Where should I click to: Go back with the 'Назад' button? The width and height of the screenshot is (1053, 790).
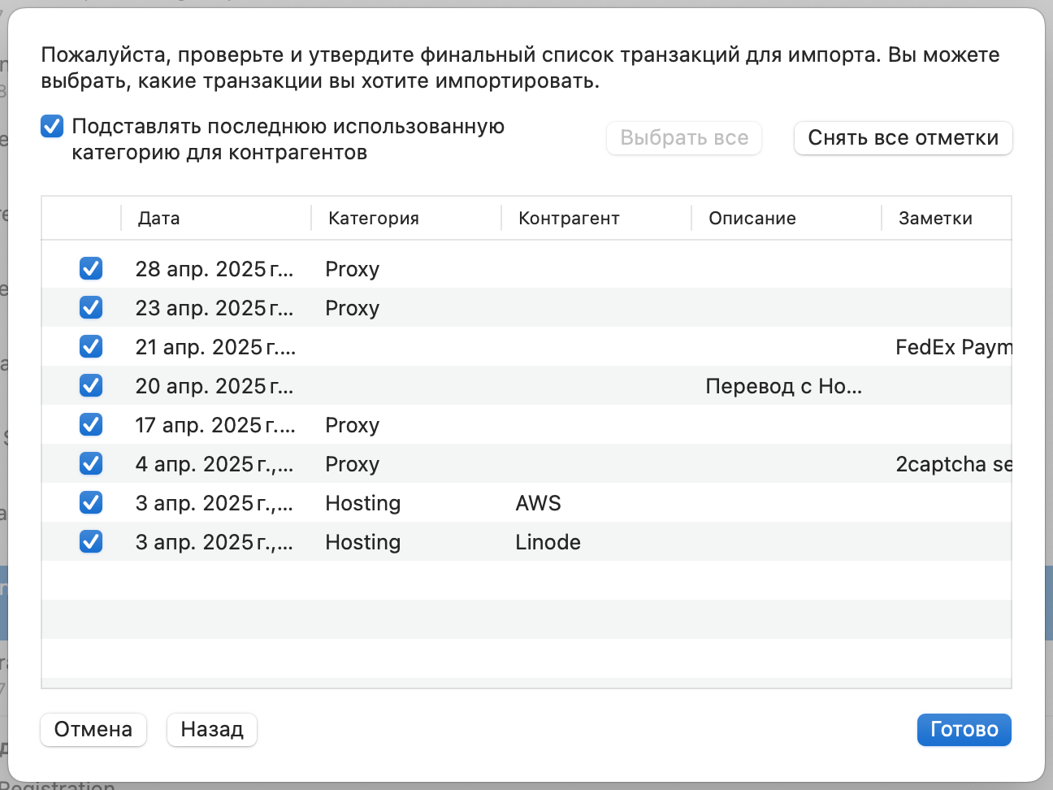pos(212,729)
